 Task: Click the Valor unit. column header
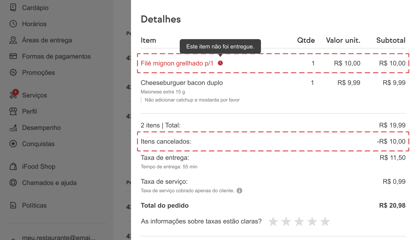[x=343, y=40]
